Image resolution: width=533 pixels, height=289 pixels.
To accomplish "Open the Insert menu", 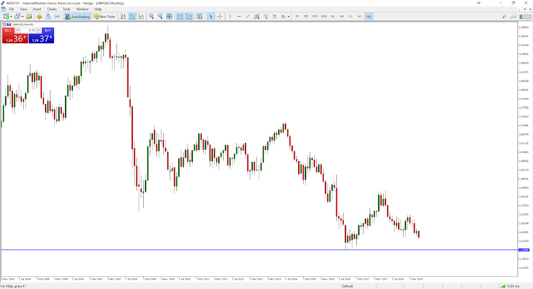I will tap(37, 9).
